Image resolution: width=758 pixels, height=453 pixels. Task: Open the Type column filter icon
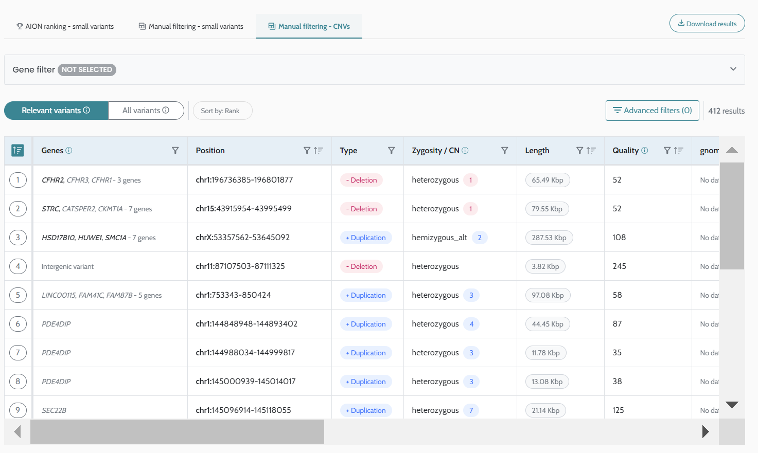click(391, 151)
